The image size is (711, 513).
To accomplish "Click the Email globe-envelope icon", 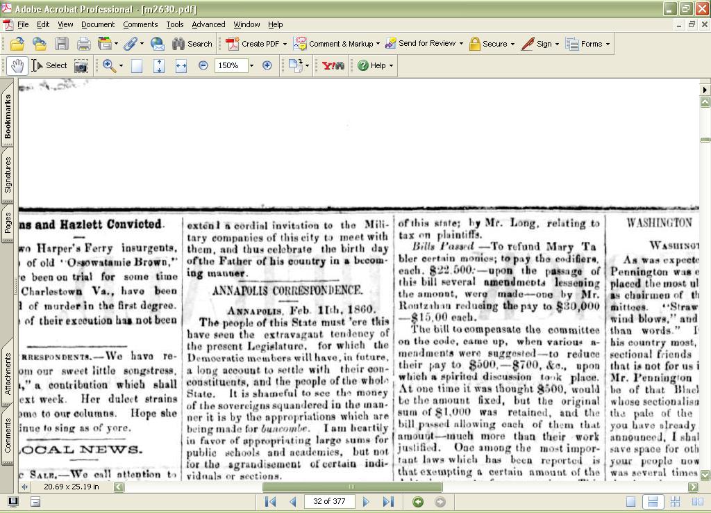I will (x=157, y=44).
